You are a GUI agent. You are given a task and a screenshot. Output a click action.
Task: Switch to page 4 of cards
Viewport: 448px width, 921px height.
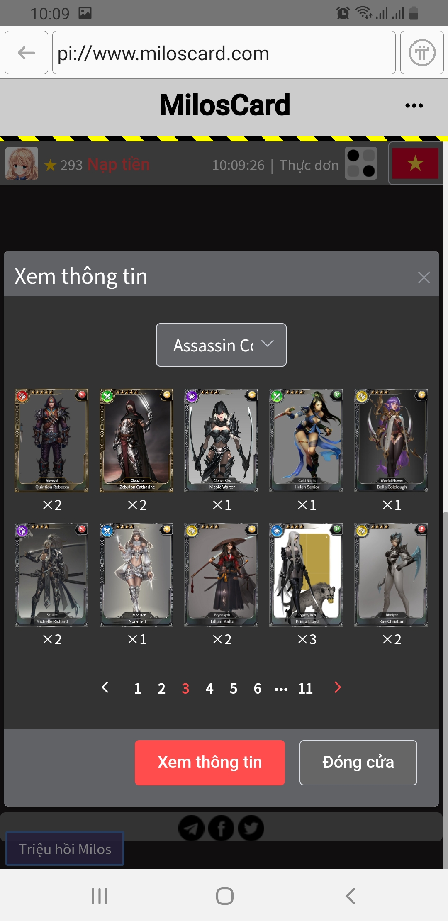(x=209, y=688)
